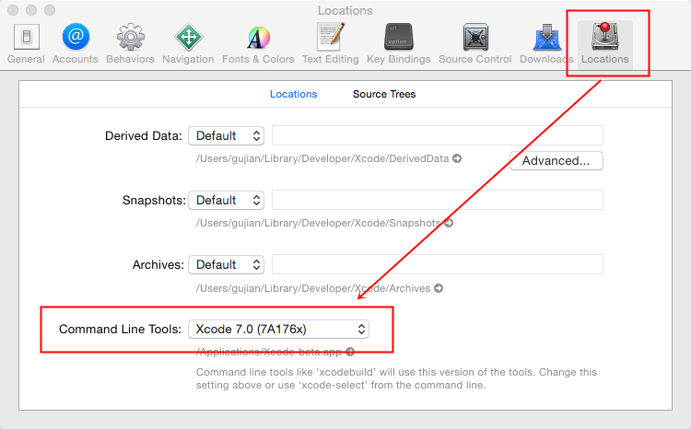Reveal Archives folder with arrow icon
This screenshot has width=691, height=429.
point(439,288)
